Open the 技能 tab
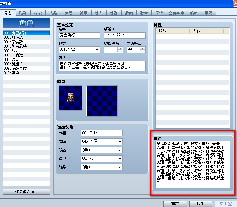 [38, 13]
